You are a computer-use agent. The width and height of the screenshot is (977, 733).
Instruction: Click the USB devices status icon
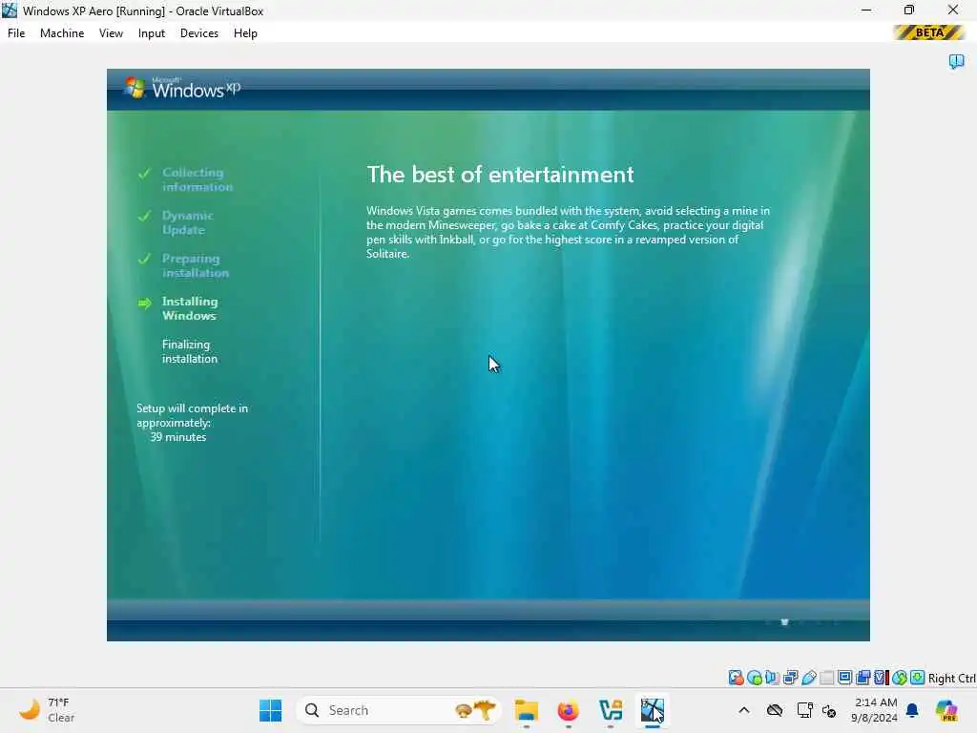point(809,678)
